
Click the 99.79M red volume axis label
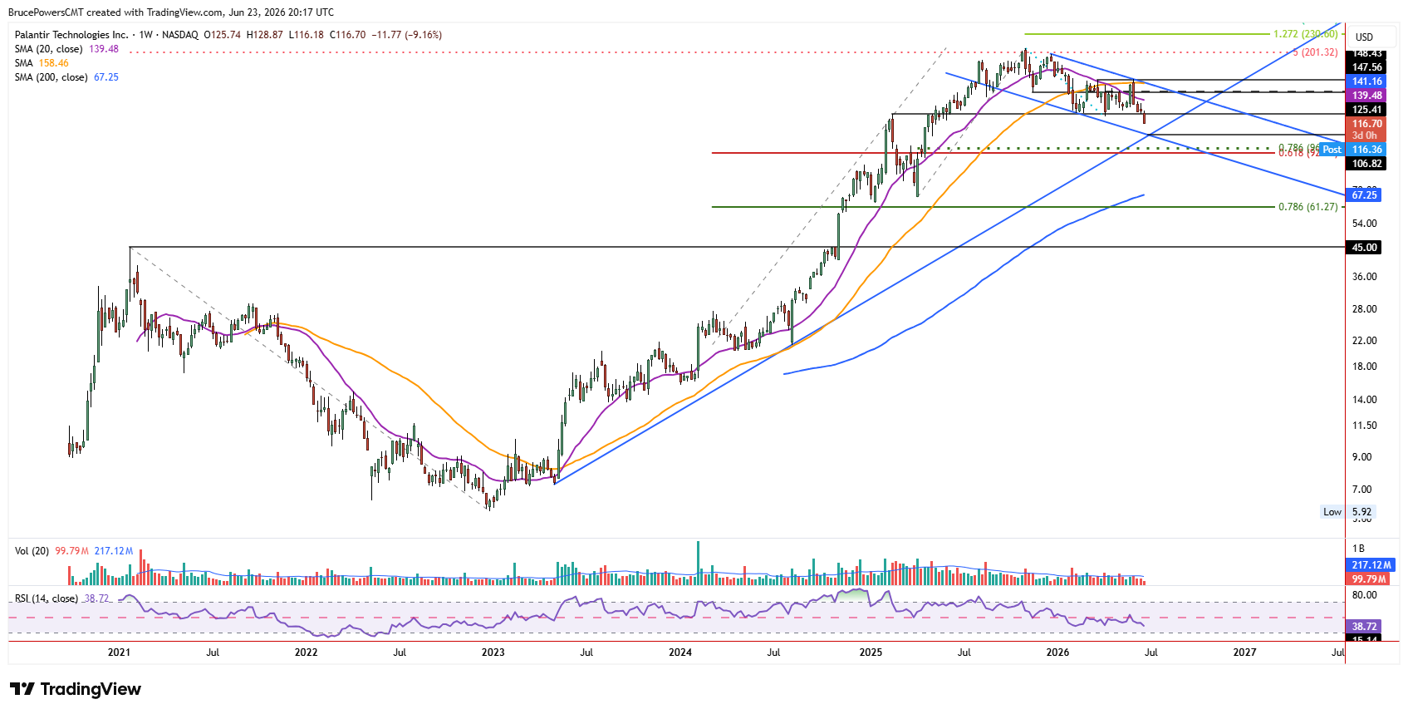1367,579
